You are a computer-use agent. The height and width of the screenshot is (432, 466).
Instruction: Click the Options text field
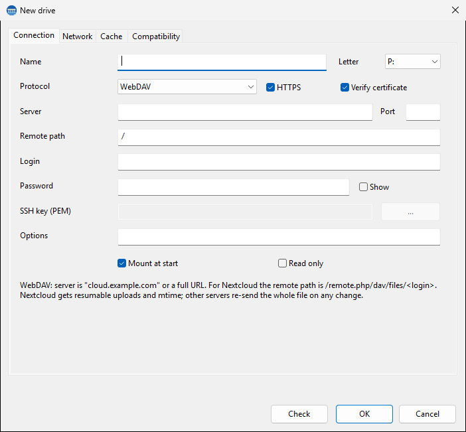point(279,237)
